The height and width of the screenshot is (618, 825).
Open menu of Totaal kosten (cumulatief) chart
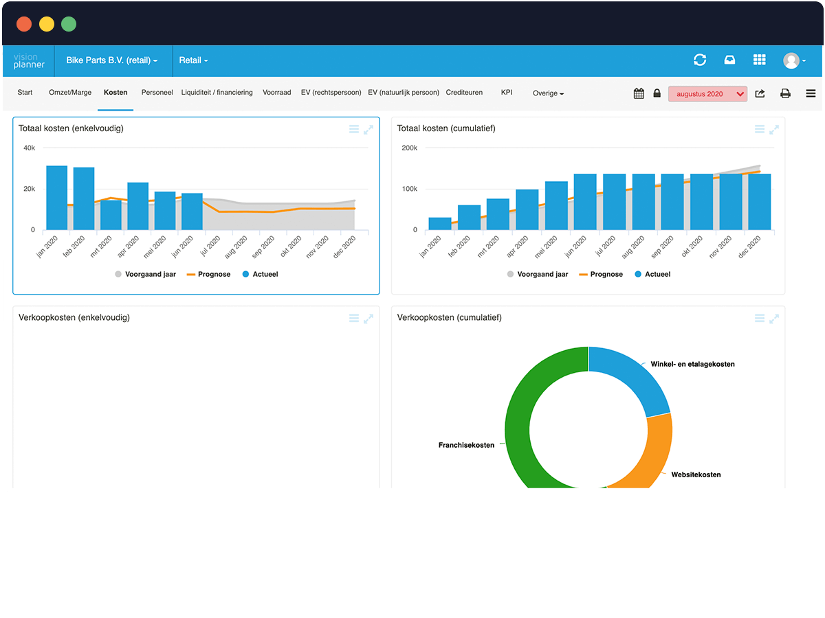point(760,129)
